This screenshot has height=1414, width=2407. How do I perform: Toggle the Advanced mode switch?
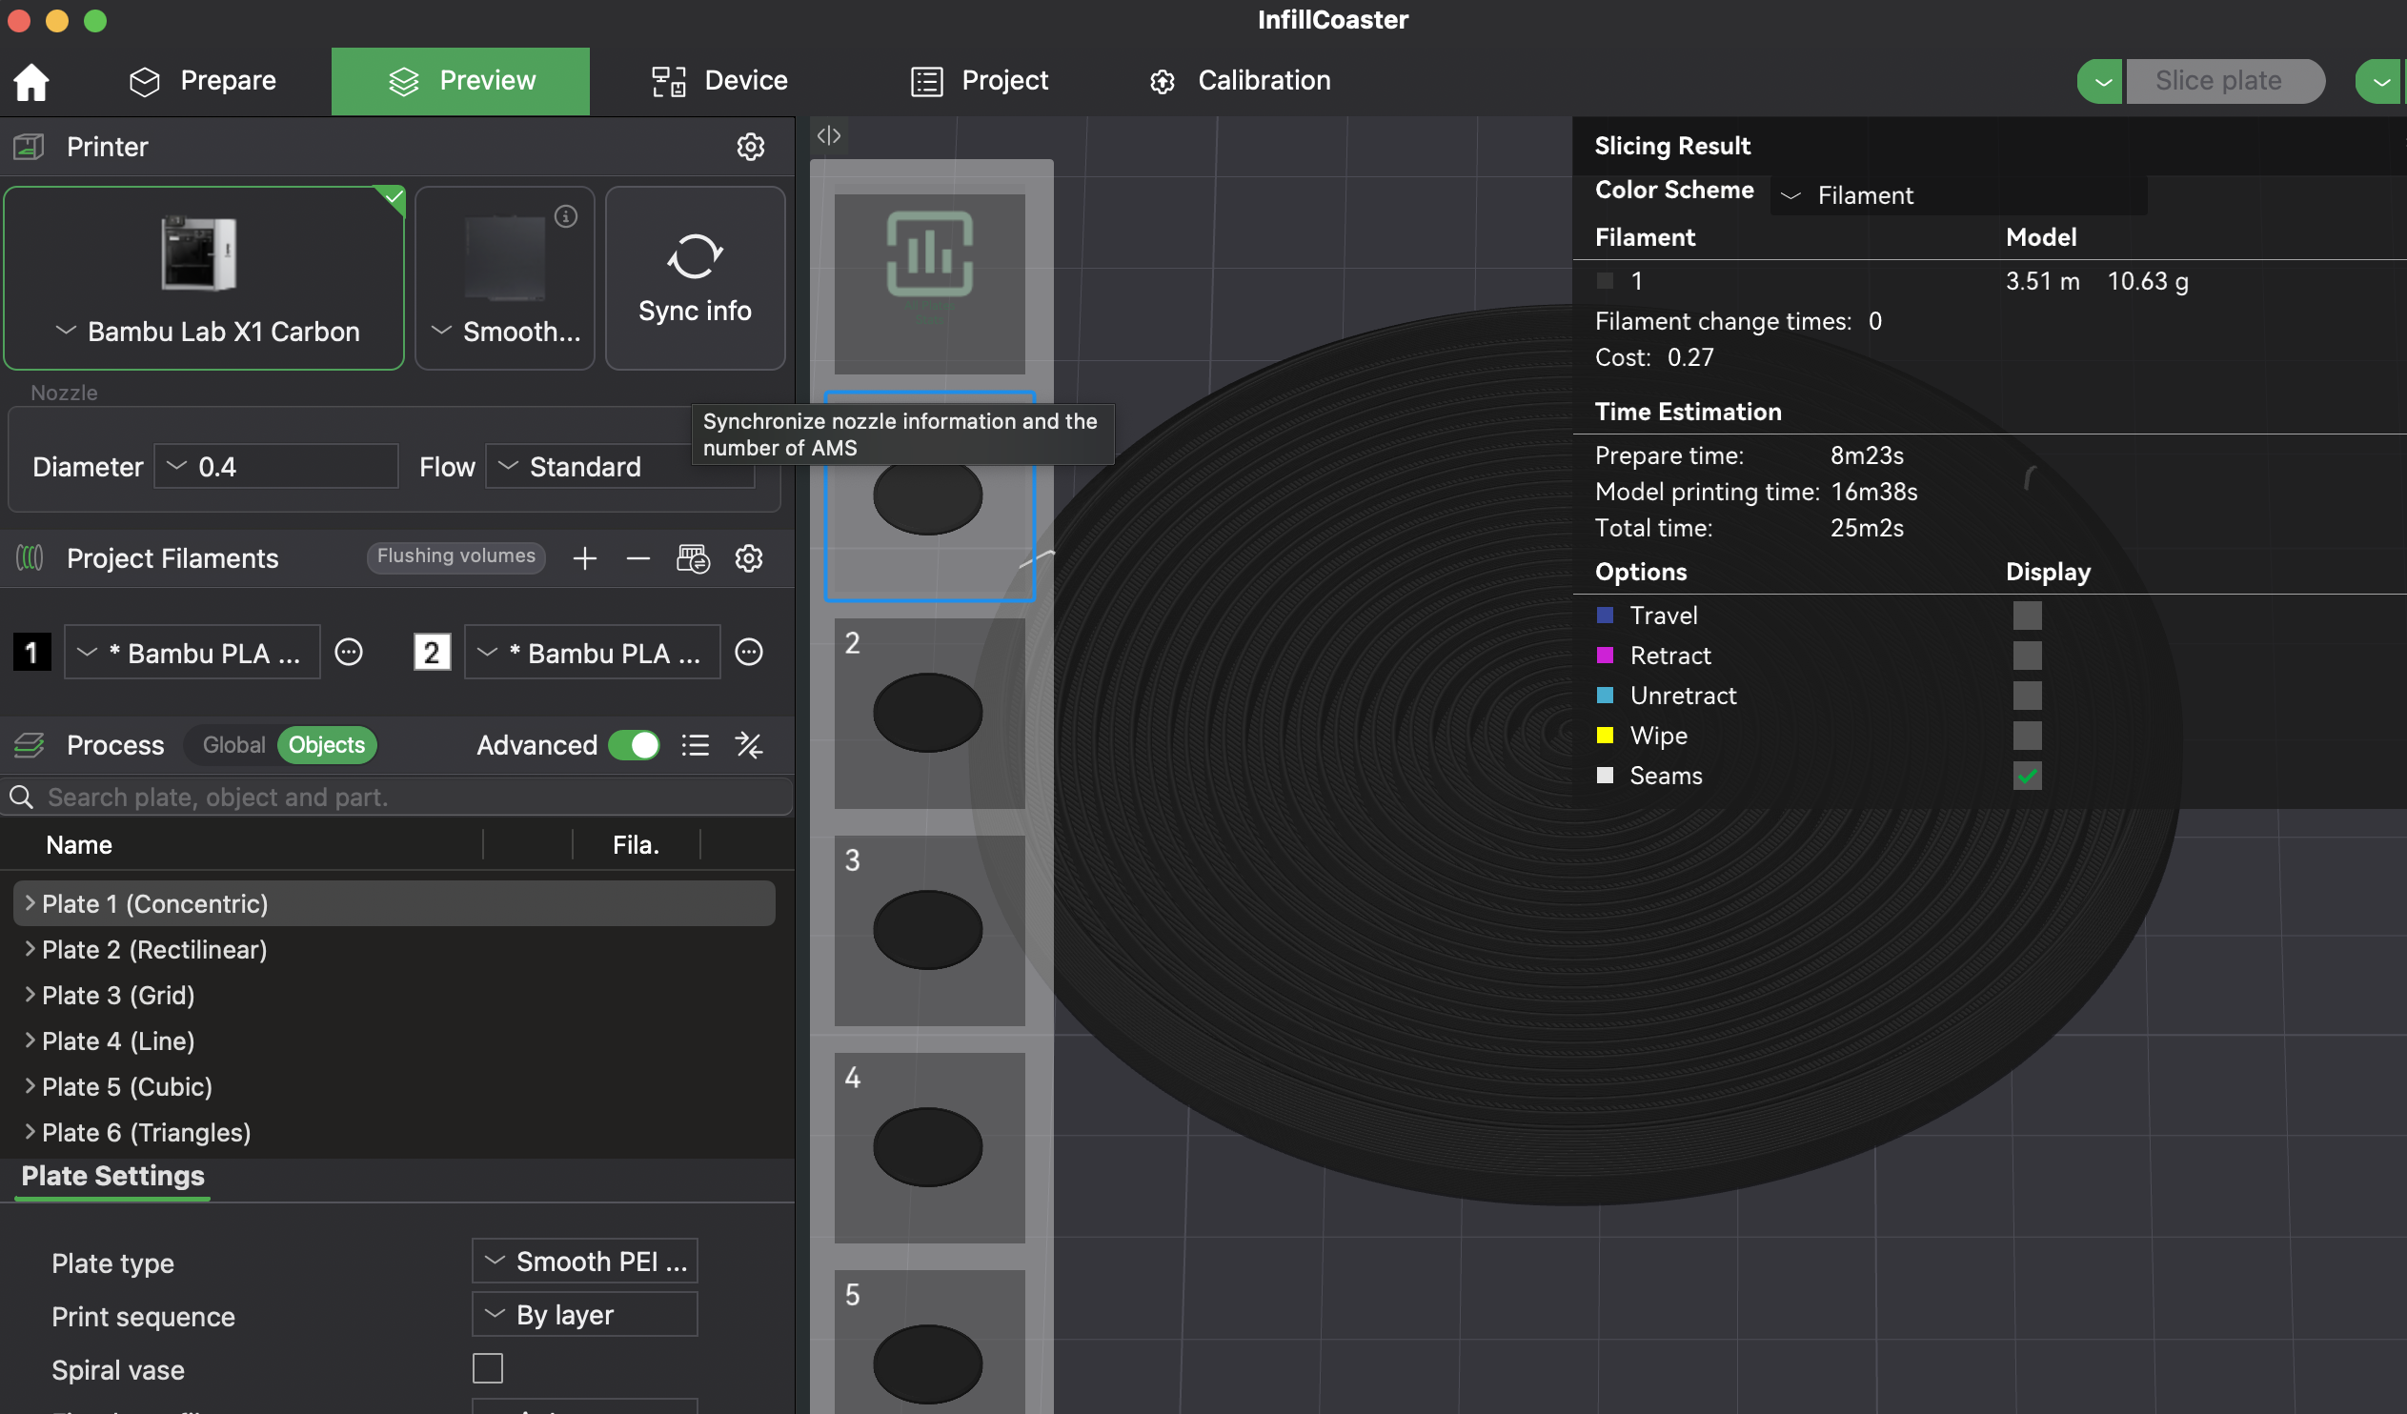[x=635, y=745]
